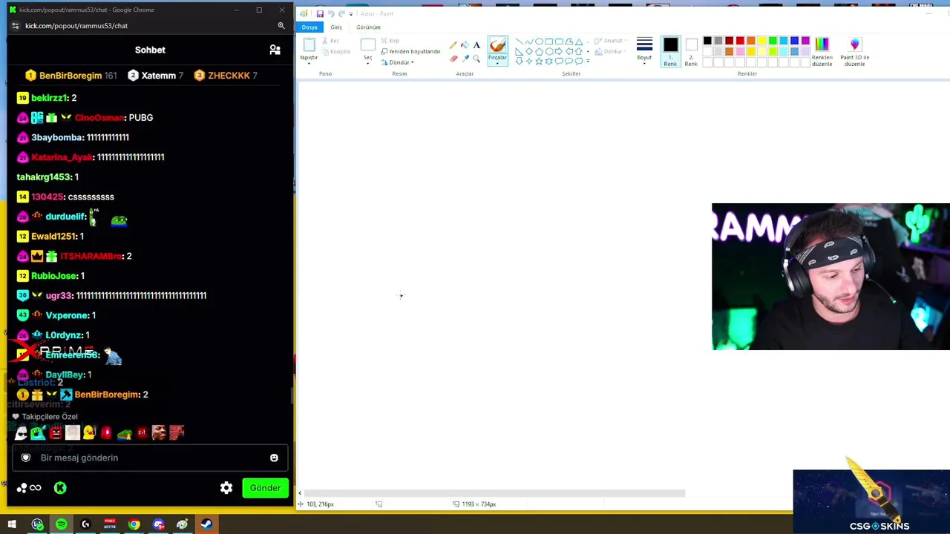Open the chat users list icon
This screenshot has height=534, width=950.
[275, 50]
